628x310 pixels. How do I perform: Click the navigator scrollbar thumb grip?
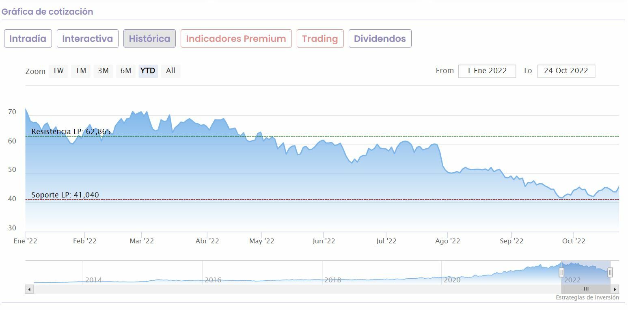pos(586,289)
